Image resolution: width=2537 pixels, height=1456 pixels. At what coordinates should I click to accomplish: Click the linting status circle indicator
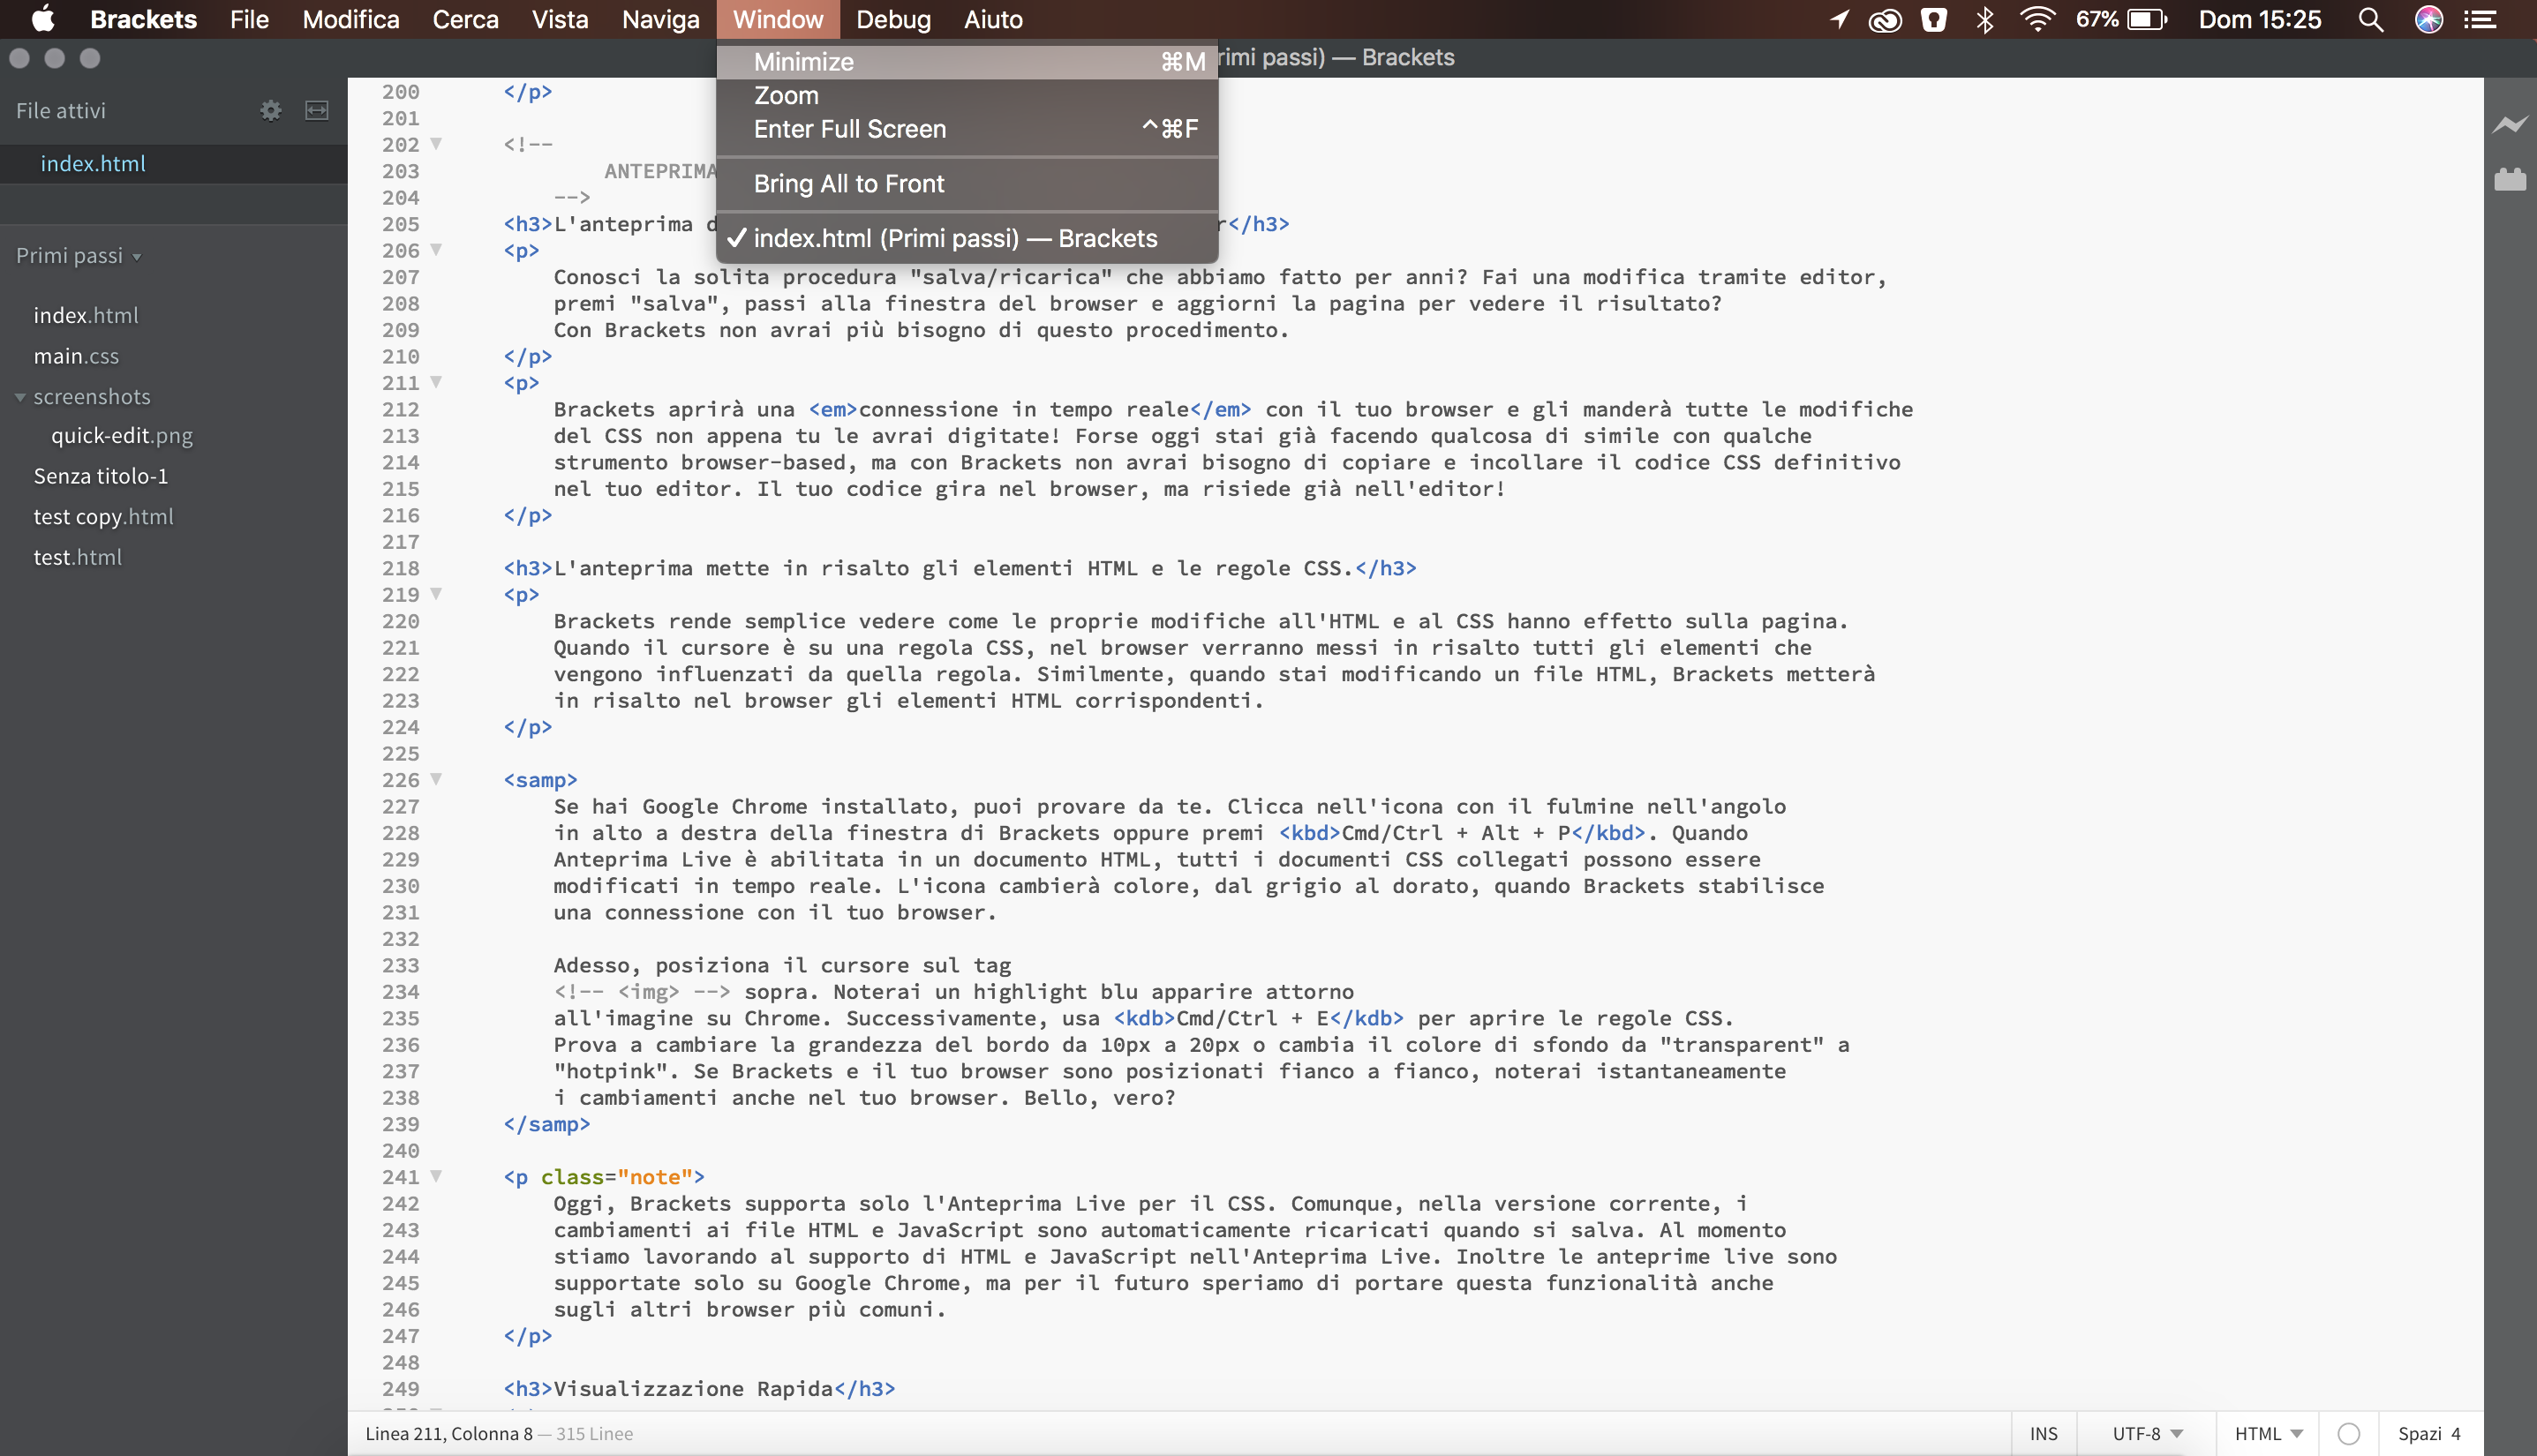click(2349, 1433)
